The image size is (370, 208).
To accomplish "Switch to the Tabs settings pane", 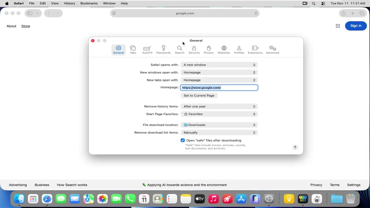I will (x=133, y=50).
